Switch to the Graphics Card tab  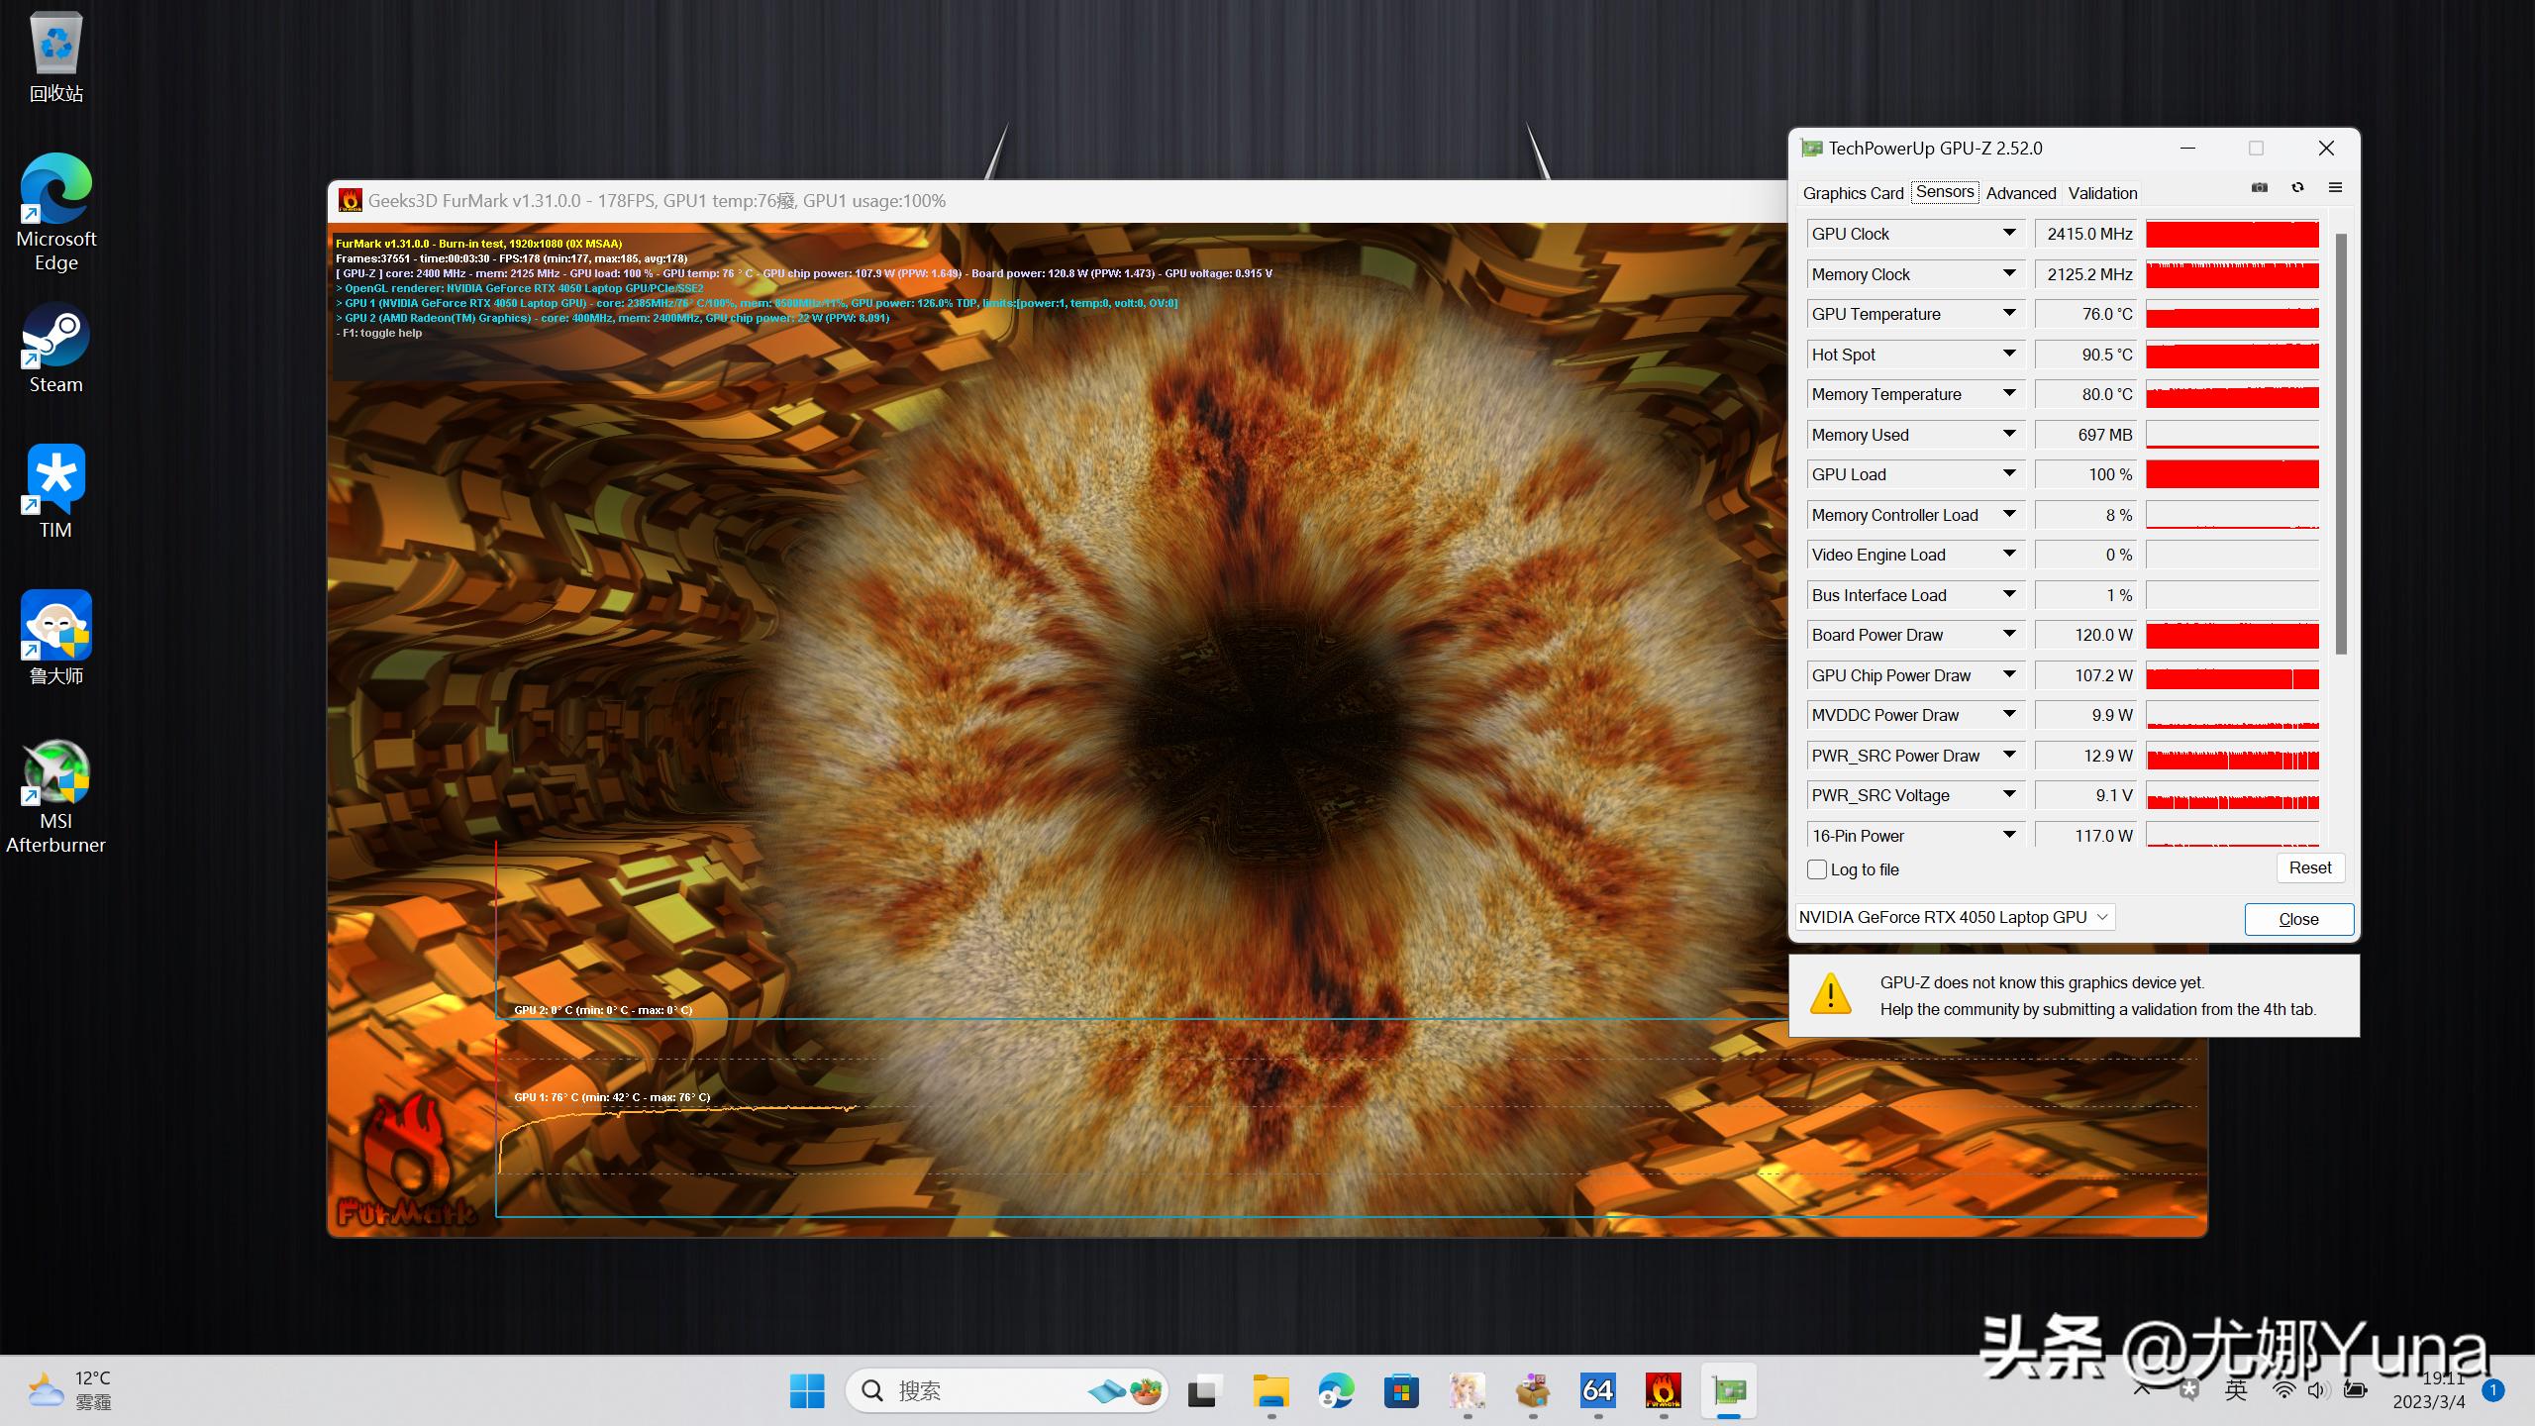coord(1853,193)
